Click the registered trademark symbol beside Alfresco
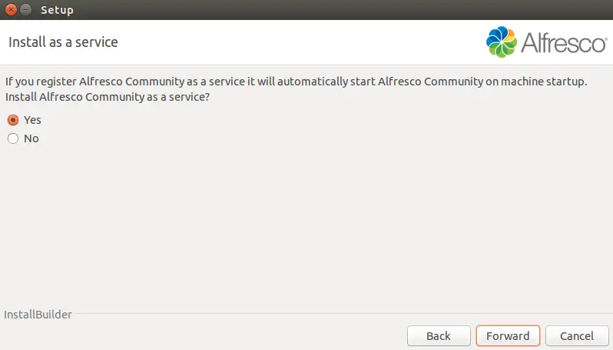The height and width of the screenshot is (350, 613). (606, 38)
